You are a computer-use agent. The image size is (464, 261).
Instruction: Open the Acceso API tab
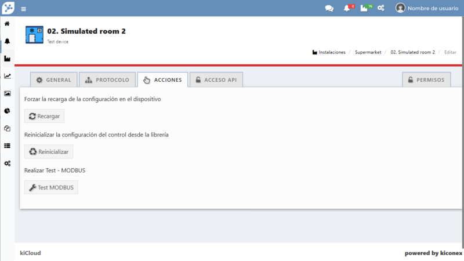pos(216,80)
